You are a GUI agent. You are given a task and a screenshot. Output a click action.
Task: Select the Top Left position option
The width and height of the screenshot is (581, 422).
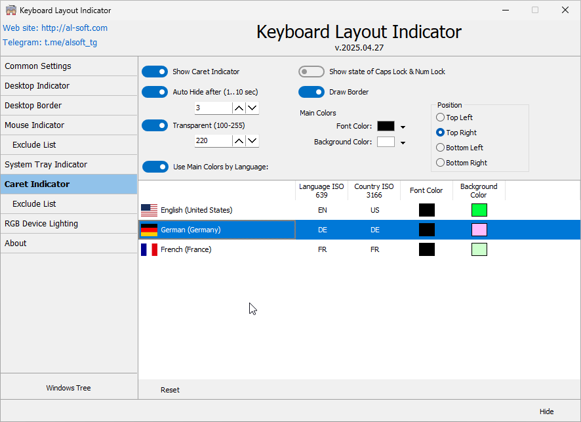[440, 117]
